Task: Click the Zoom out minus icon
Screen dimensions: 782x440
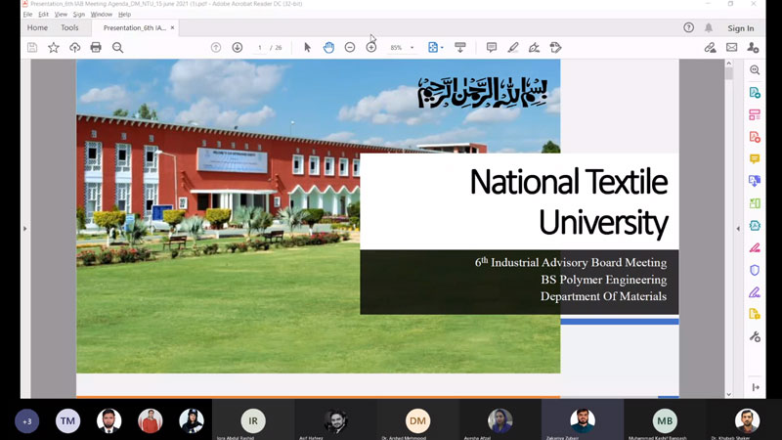Action: point(350,47)
